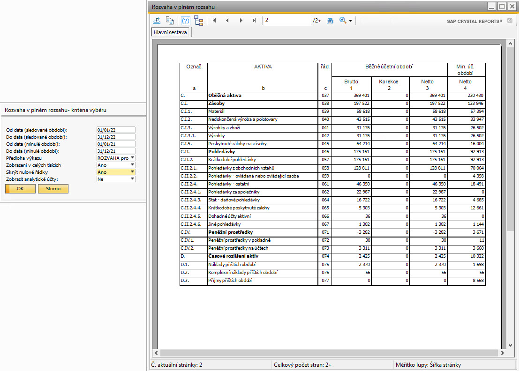Viewport: 520px width, 371px height.
Task: Toggle the parameter panel (?) icon
Action: tap(185, 21)
